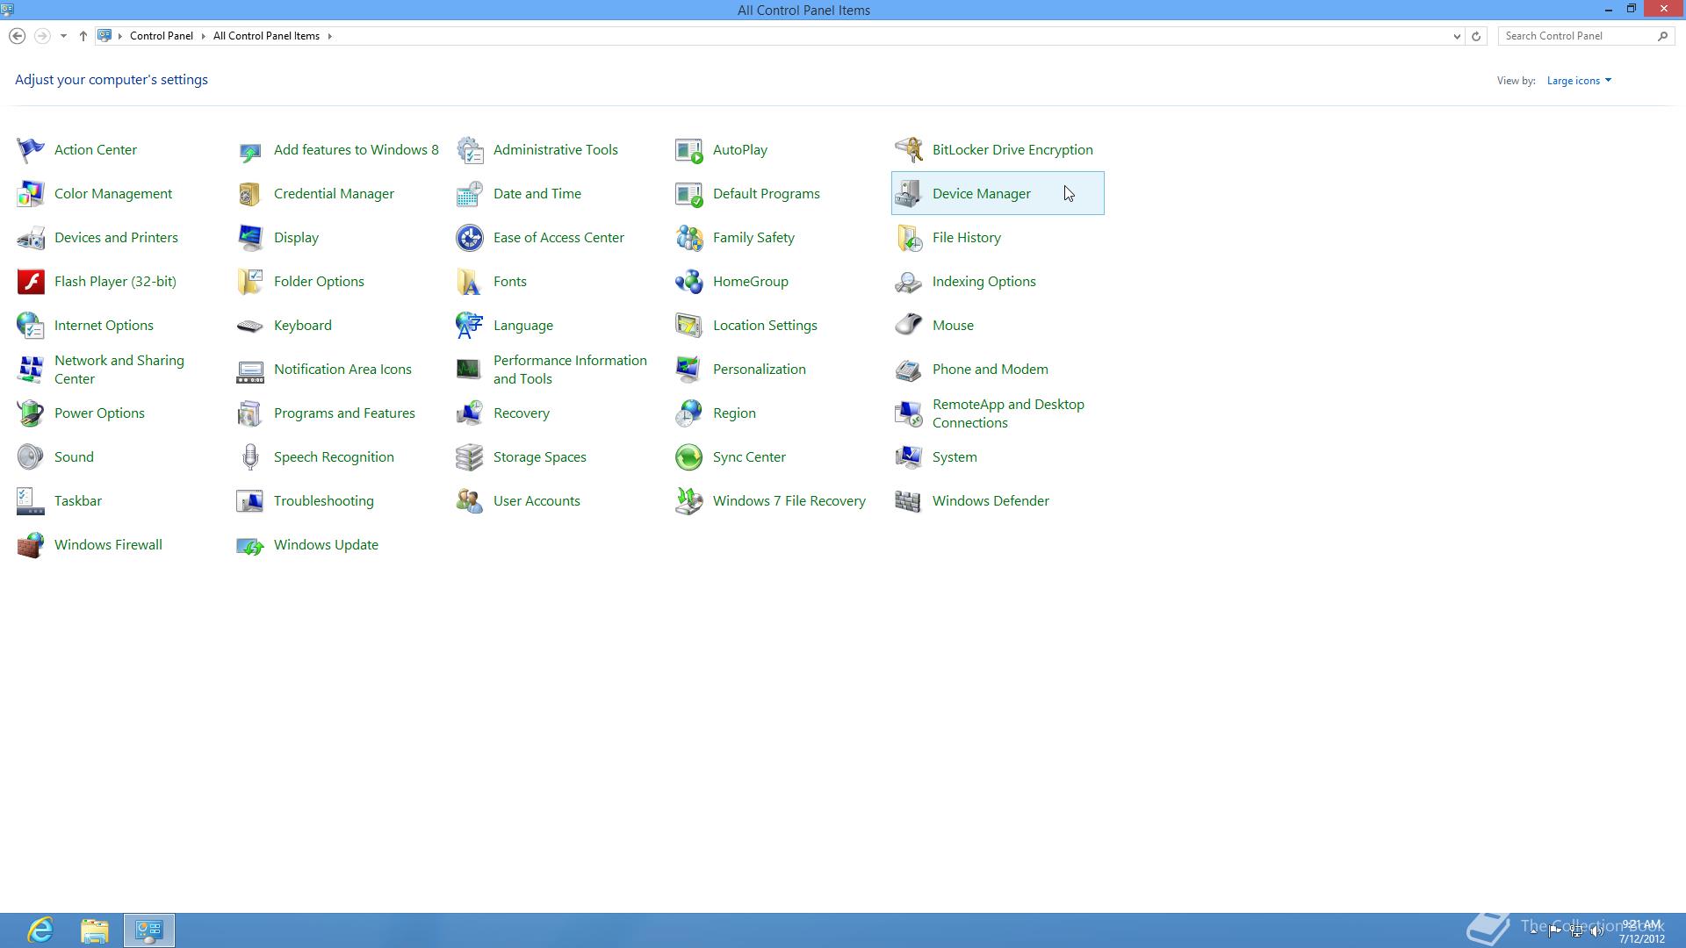Open the System link

point(955,457)
